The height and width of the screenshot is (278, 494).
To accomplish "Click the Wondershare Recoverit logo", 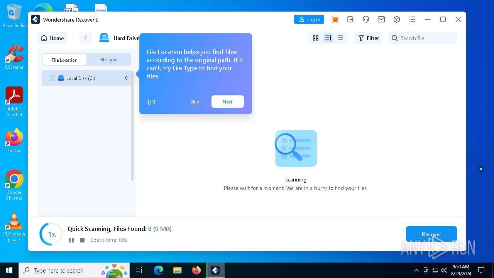I will tap(36, 19).
